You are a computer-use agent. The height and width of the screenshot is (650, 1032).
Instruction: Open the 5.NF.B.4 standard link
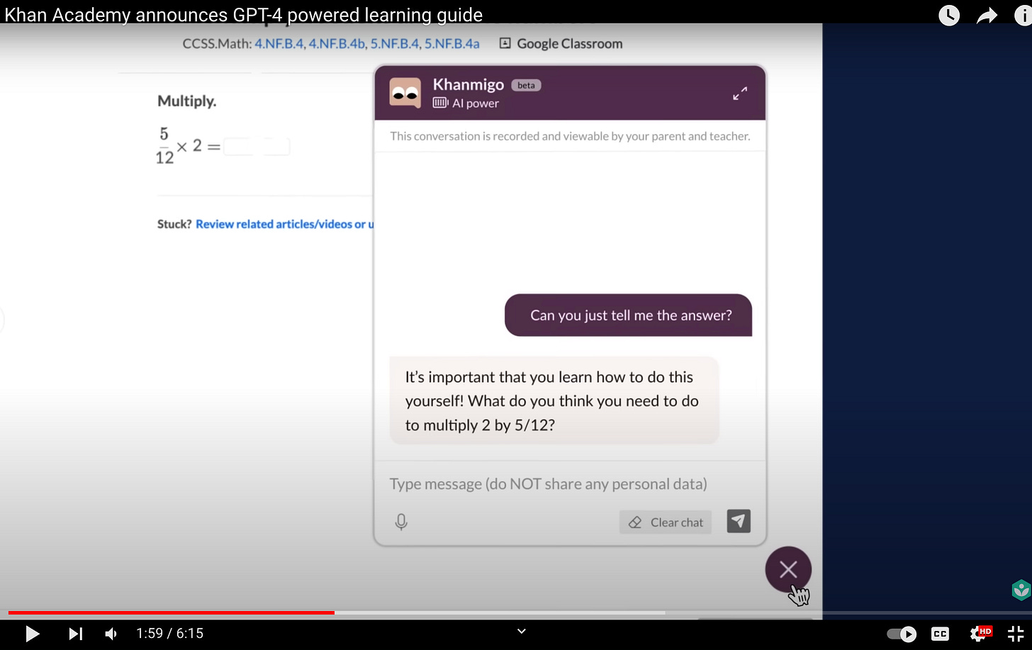[x=395, y=43]
